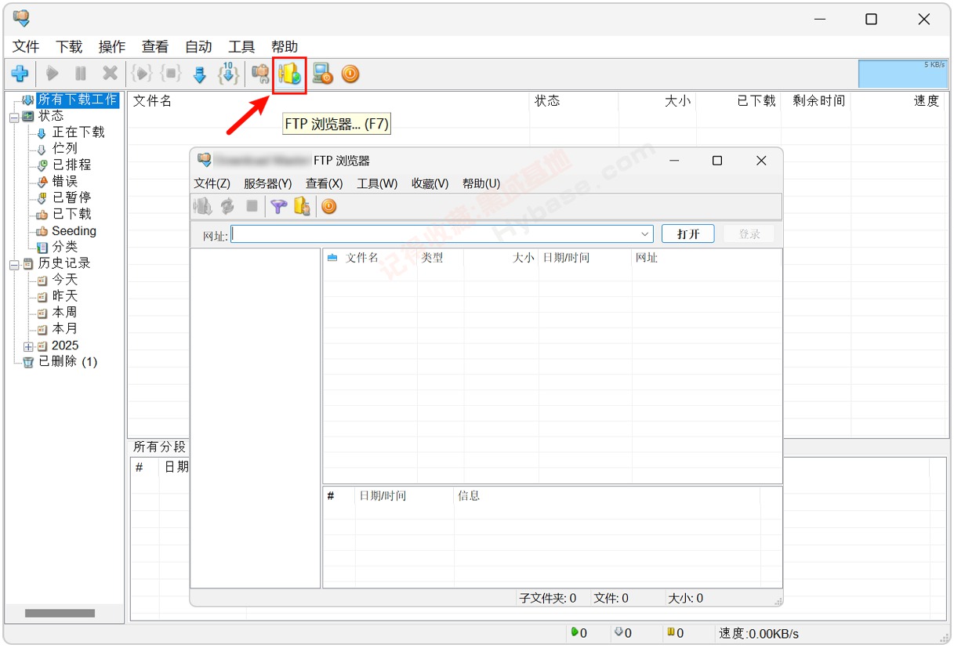954x648 pixels.
Task: Click the orange shutdown icon on main toolbar
Action: tap(350, 74)
